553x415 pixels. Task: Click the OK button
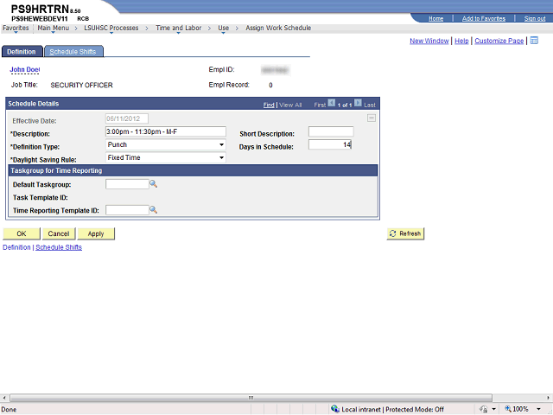22,233
